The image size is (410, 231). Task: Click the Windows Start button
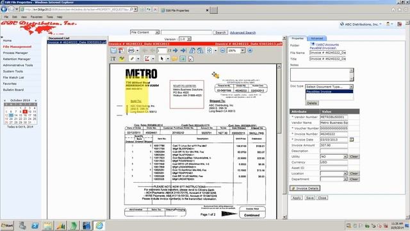point(7,225)
